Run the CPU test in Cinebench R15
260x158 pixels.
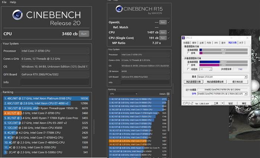point(163,32)
